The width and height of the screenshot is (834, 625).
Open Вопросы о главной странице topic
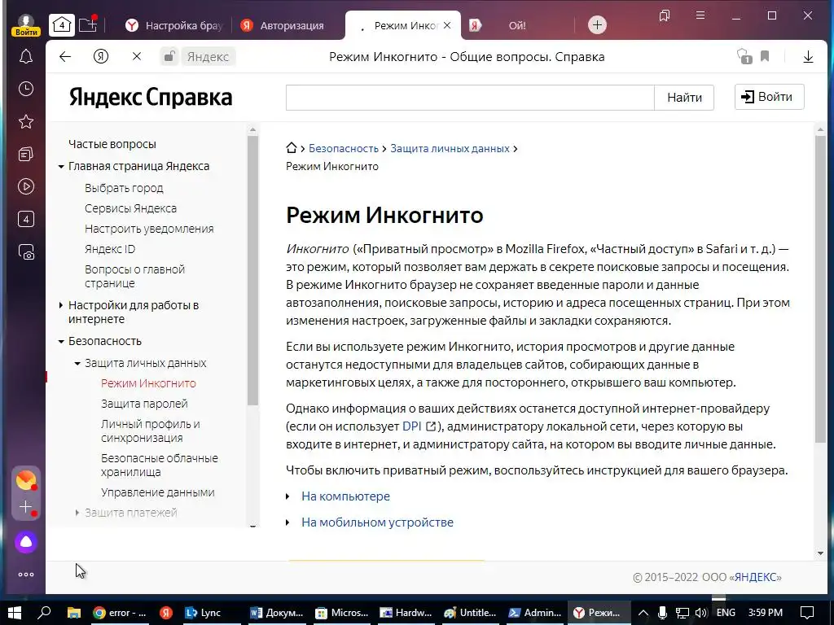pos(134,276)
